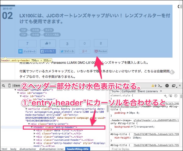Open the DevTools console drawer icon
This screenshot has height=151, width=183.
(x=160, y=86)
